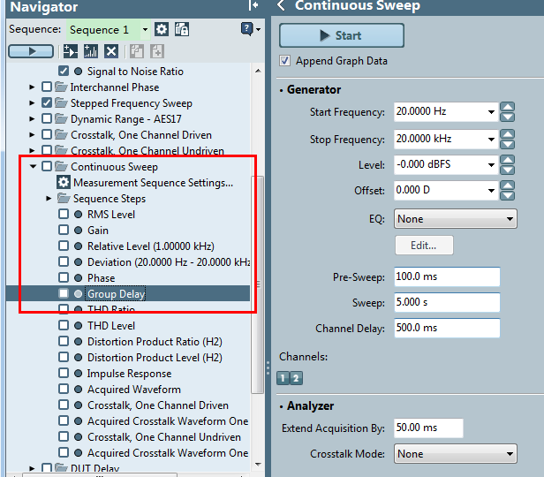
Task: Uncheck Signal to Noise Ratio checkbox
Action: [x=64, y=72]
